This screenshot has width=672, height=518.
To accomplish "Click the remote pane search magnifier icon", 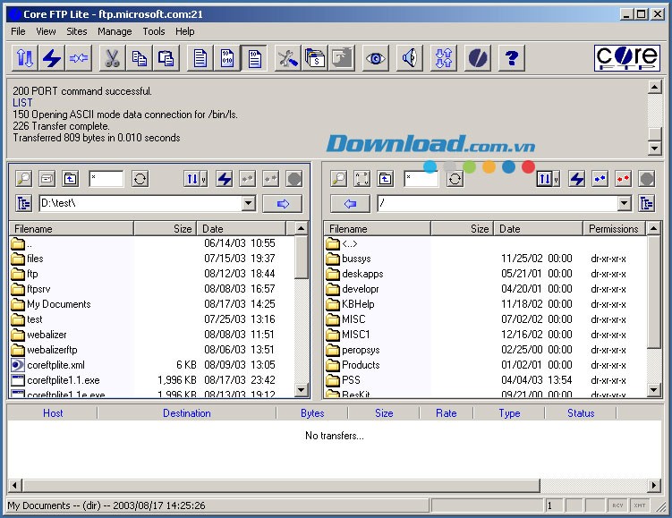I will [x=339, y=179].
